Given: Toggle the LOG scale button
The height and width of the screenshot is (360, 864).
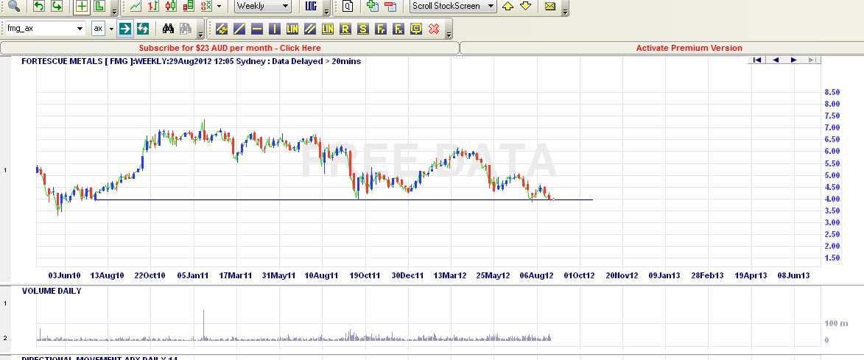Looking at the screenshot, I should coord(311,6).
